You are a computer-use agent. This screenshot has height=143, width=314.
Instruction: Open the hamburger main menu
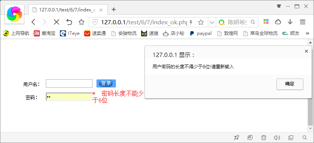point(302,22)
